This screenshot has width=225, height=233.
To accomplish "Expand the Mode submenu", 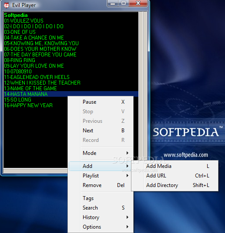I will (x=101, y=153).
